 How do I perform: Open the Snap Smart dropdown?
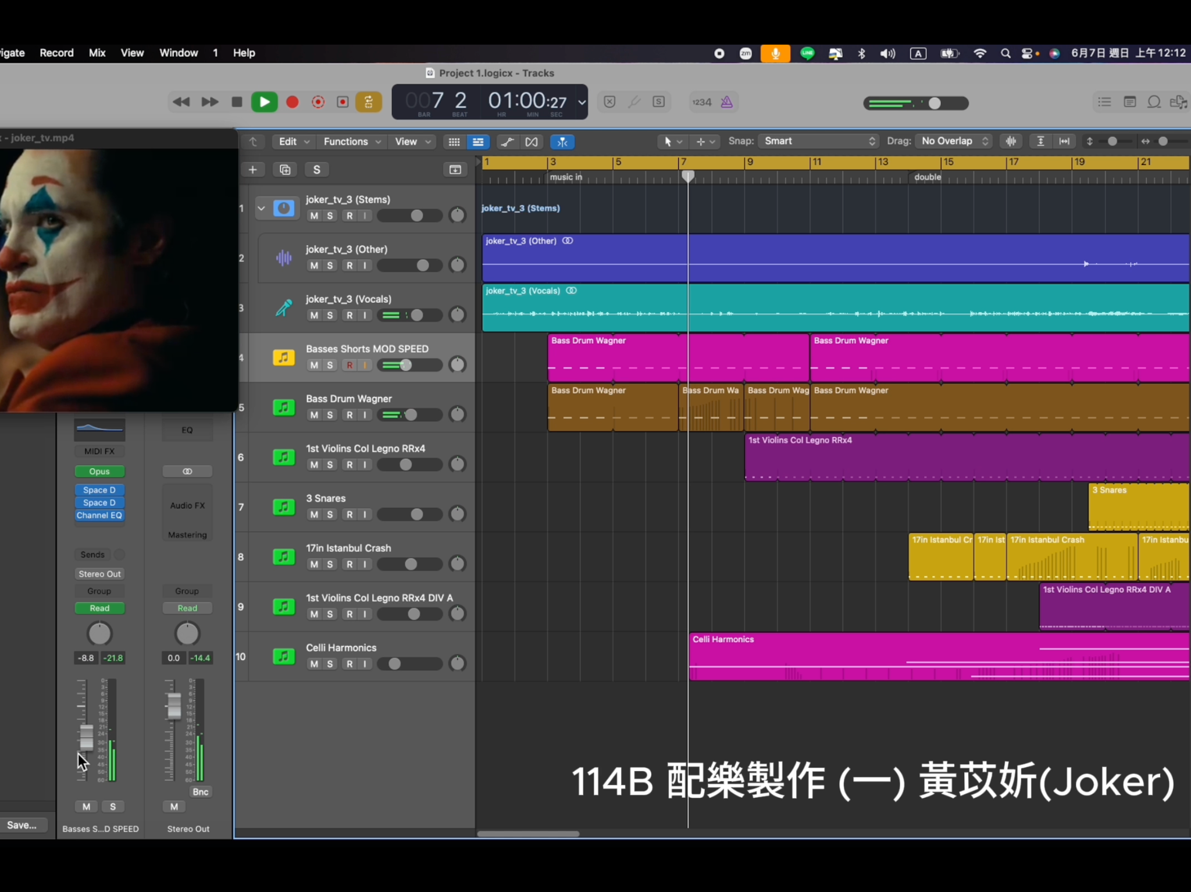coord(818,141)
